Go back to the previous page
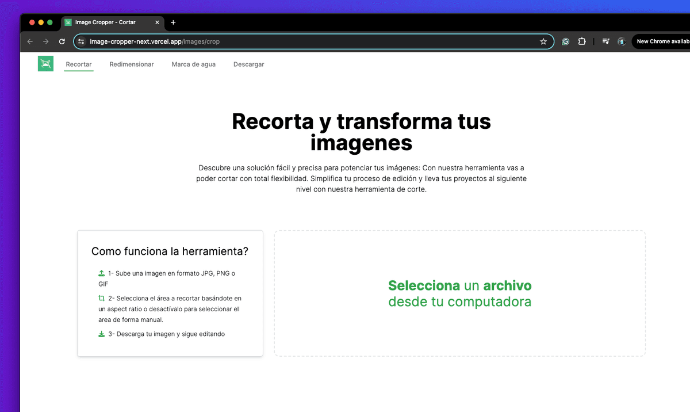This screenshot has width=690, height=412. point(30,41)
